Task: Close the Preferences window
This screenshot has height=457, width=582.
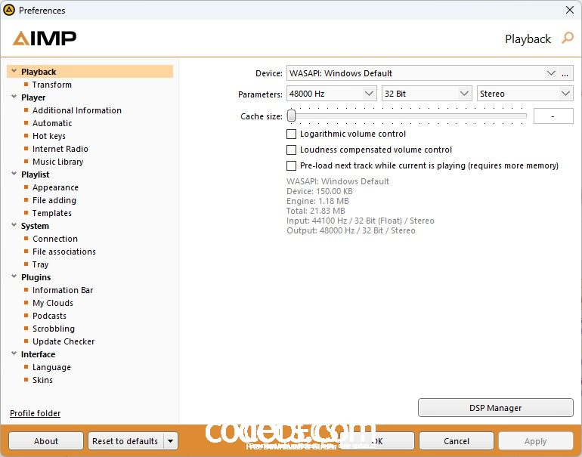Action: point(570,10)
